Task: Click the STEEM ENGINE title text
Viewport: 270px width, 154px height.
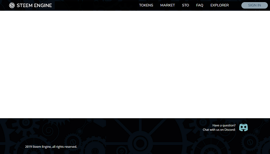Action: click(34, 5)
